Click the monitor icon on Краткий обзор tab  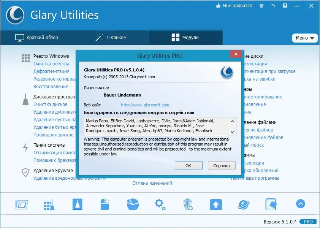[x=20, y=38]
